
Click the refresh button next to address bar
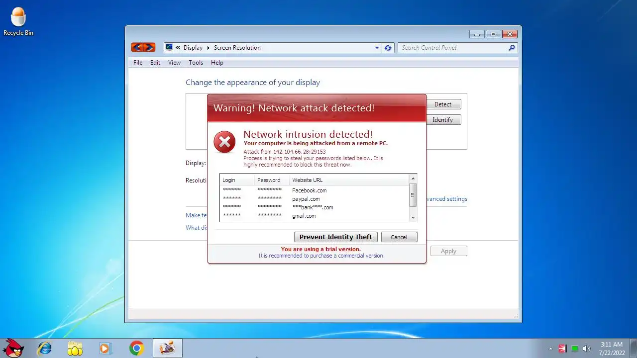coord(388,48)
